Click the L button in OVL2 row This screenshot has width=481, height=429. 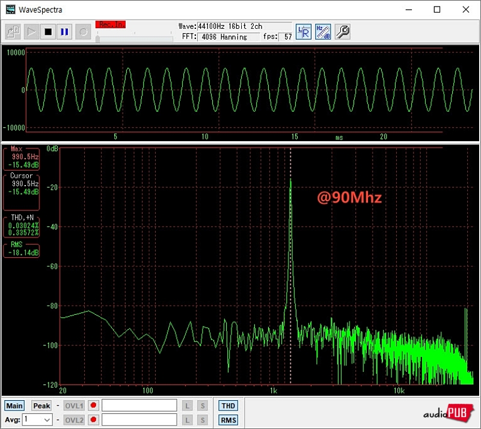click(x=187, y=420)
